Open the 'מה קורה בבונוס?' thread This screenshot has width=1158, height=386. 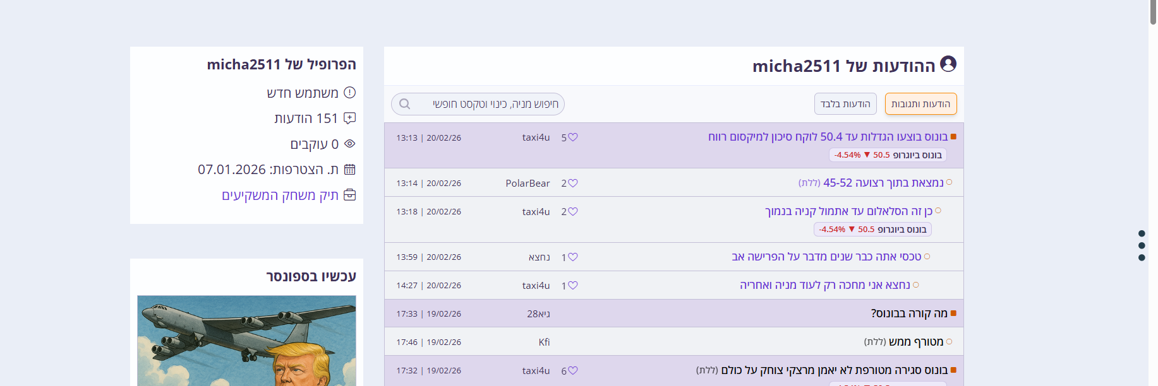[908, 313]
